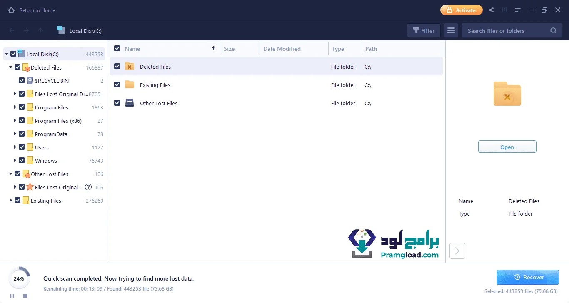Expand the Program Files (x86) tree node
Screen dimensions: 569x303
[x=15, y=121]
